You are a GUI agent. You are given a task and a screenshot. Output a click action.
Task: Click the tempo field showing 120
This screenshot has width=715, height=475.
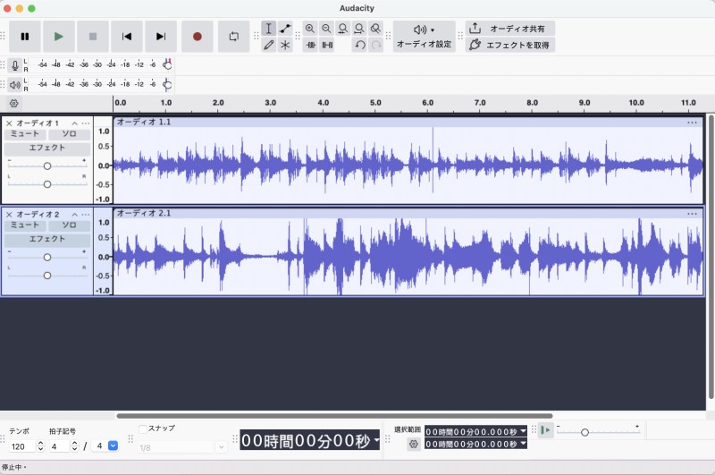(21, 446)
